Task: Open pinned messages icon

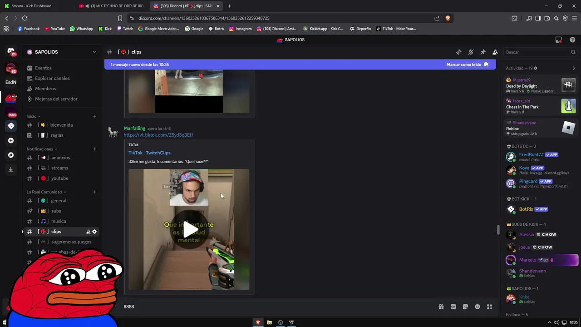Action: tap(483, 52)
